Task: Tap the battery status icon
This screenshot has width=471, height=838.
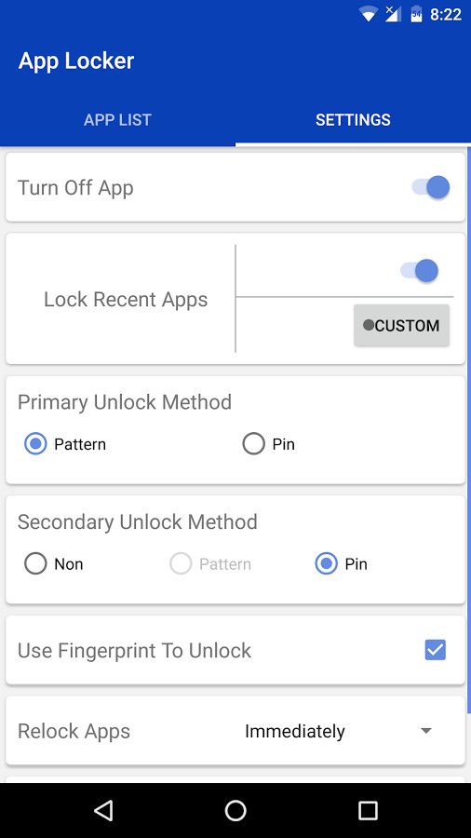Action: tap(416, 14)
